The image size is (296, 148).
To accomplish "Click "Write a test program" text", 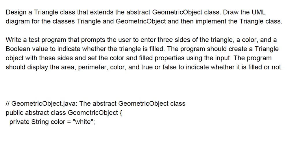I will [36, 40].
